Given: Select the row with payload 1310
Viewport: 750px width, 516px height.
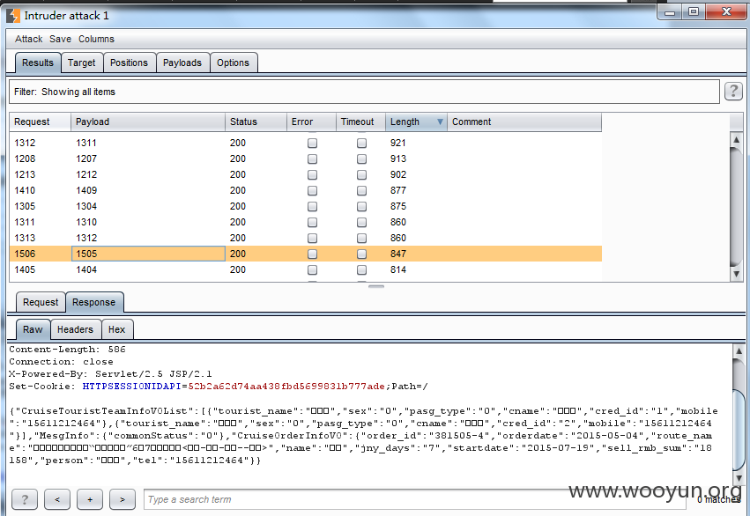Looking at the screenshot, I should pos(306,222).
